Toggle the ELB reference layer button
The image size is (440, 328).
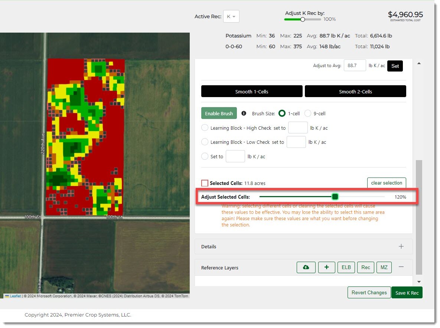point(346,267)
